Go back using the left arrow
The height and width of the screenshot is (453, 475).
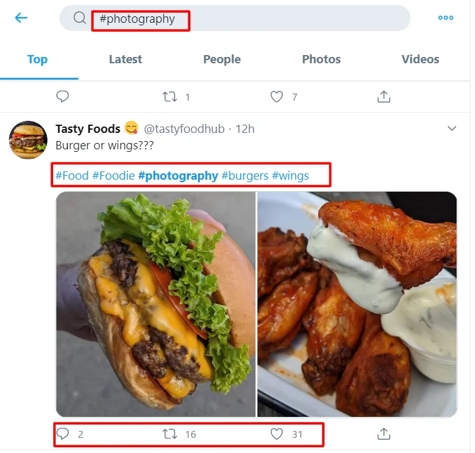pyautogui.click(x=22, y=18)
